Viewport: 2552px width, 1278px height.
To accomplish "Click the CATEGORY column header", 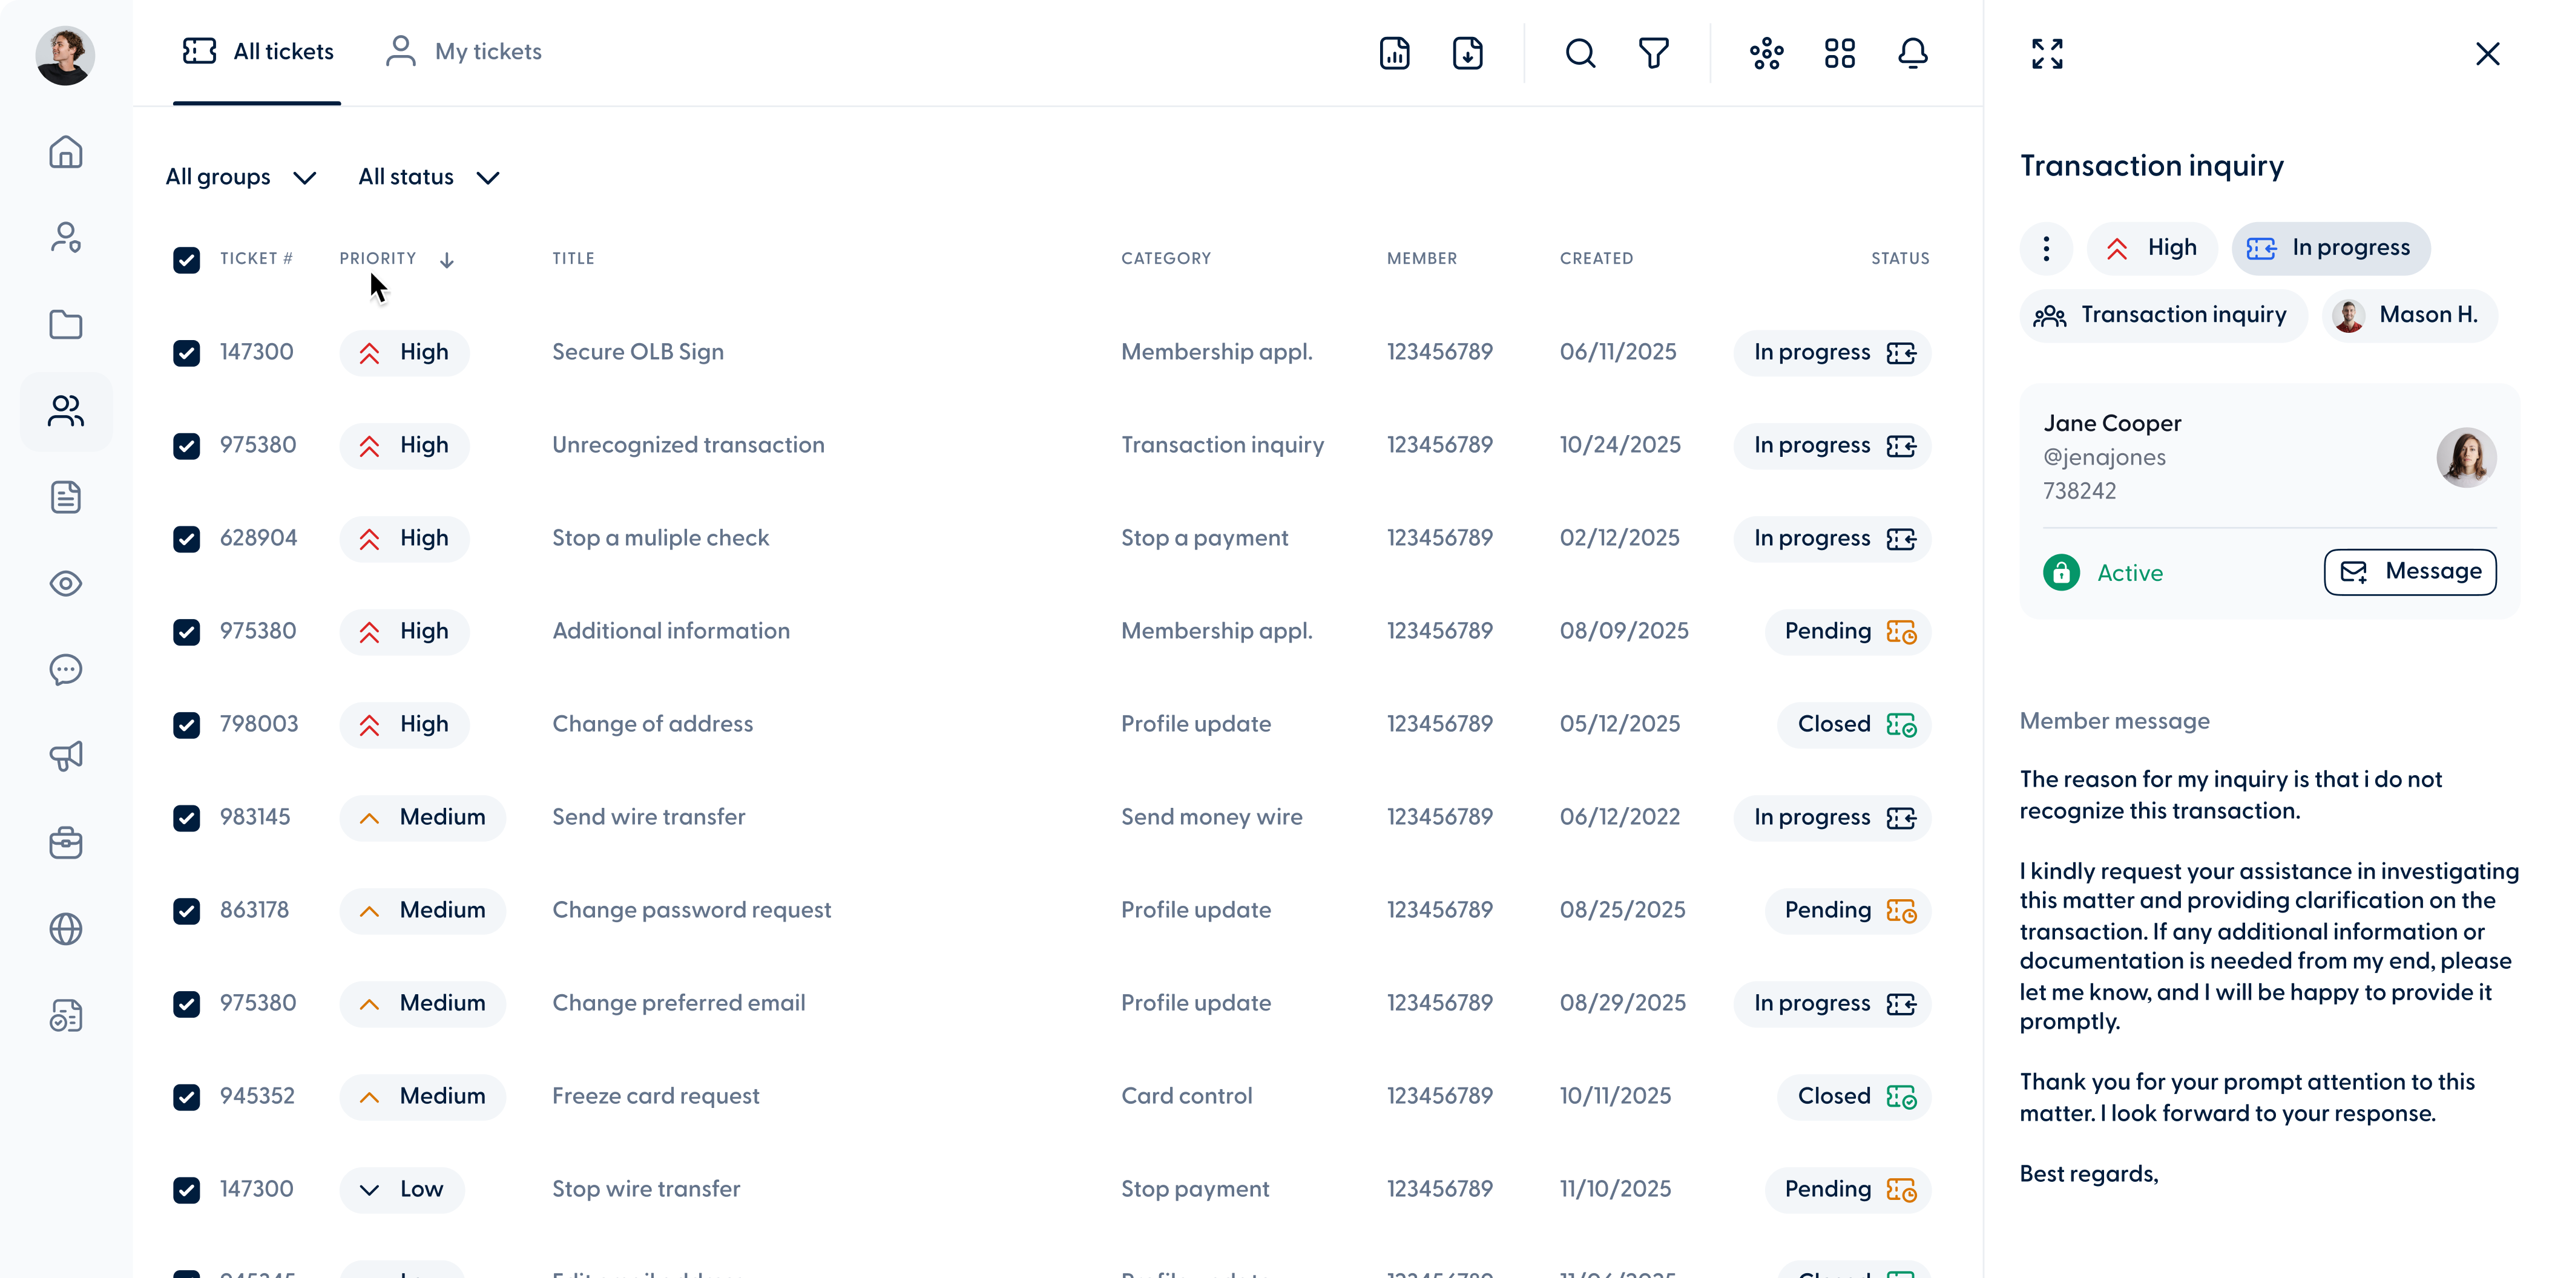I will [1166, 258].
